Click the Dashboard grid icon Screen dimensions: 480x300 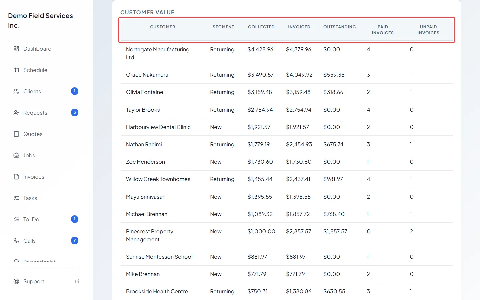[x=16, y=49]
